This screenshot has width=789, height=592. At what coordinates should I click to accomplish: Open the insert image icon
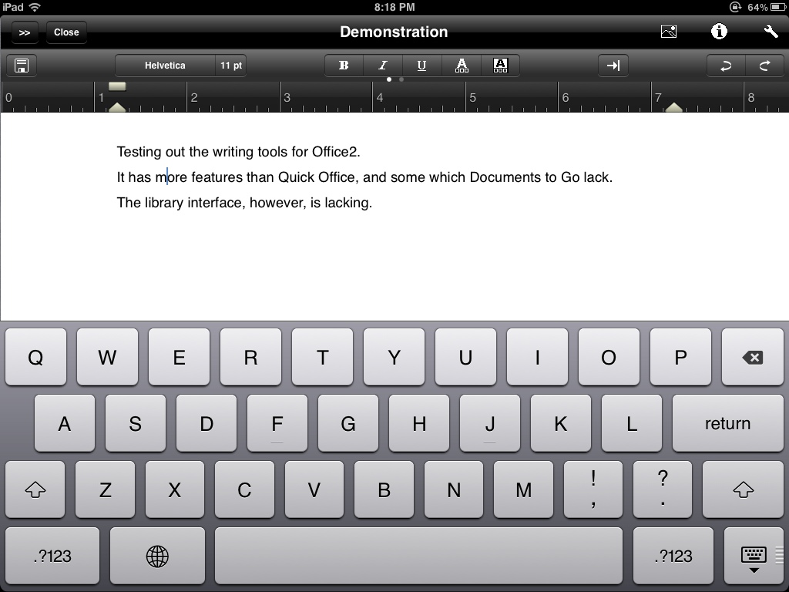669,32
